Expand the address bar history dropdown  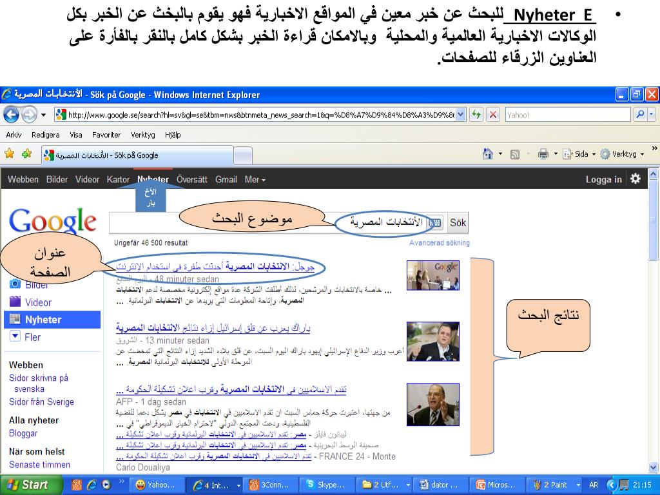pos(461,115)
